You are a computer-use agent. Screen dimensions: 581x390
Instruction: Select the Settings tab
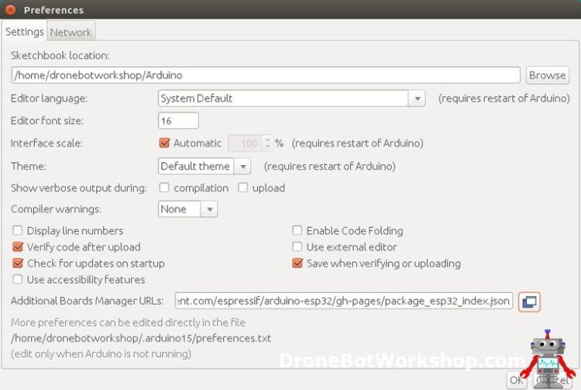pos(25,32)
